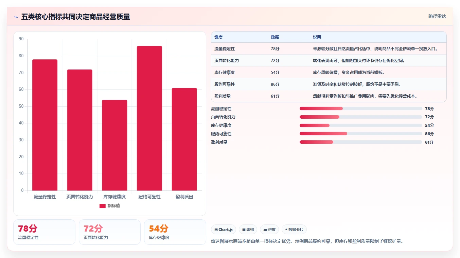This screenshot has height=258, width=460.
Task: Click the main title 五类核心指标
Action: pos(75,17)
